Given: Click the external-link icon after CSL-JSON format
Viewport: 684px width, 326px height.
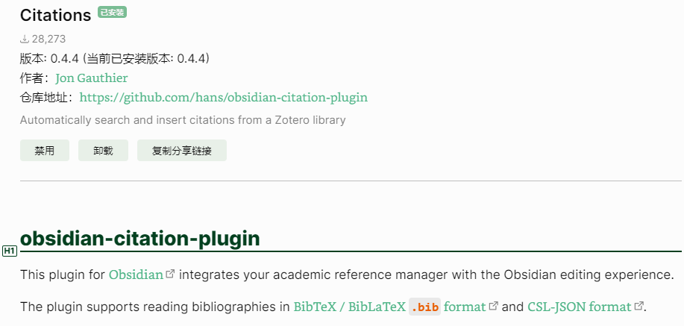Looking at the screenshot, I should click(638, 306).
